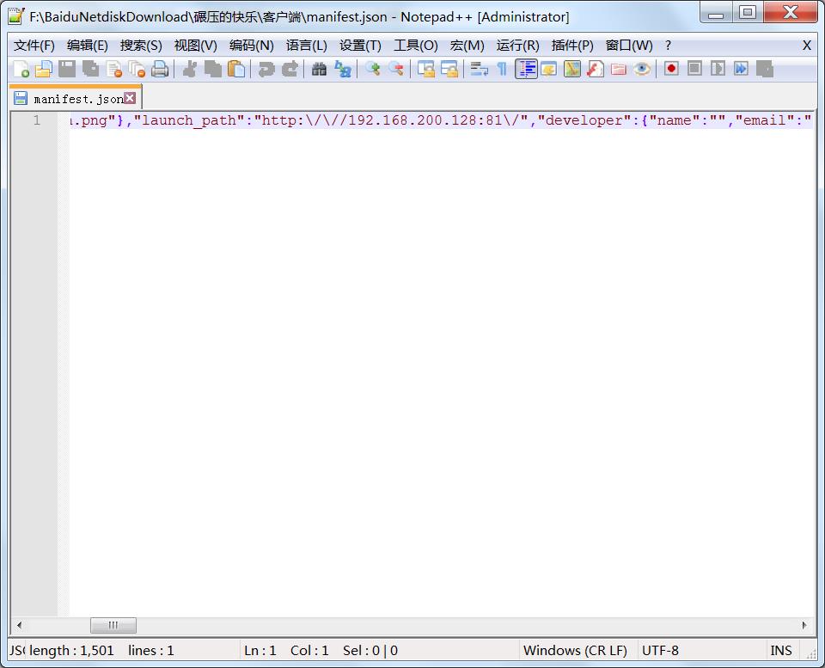Open the 窗口(W) menu

point(629,46)
